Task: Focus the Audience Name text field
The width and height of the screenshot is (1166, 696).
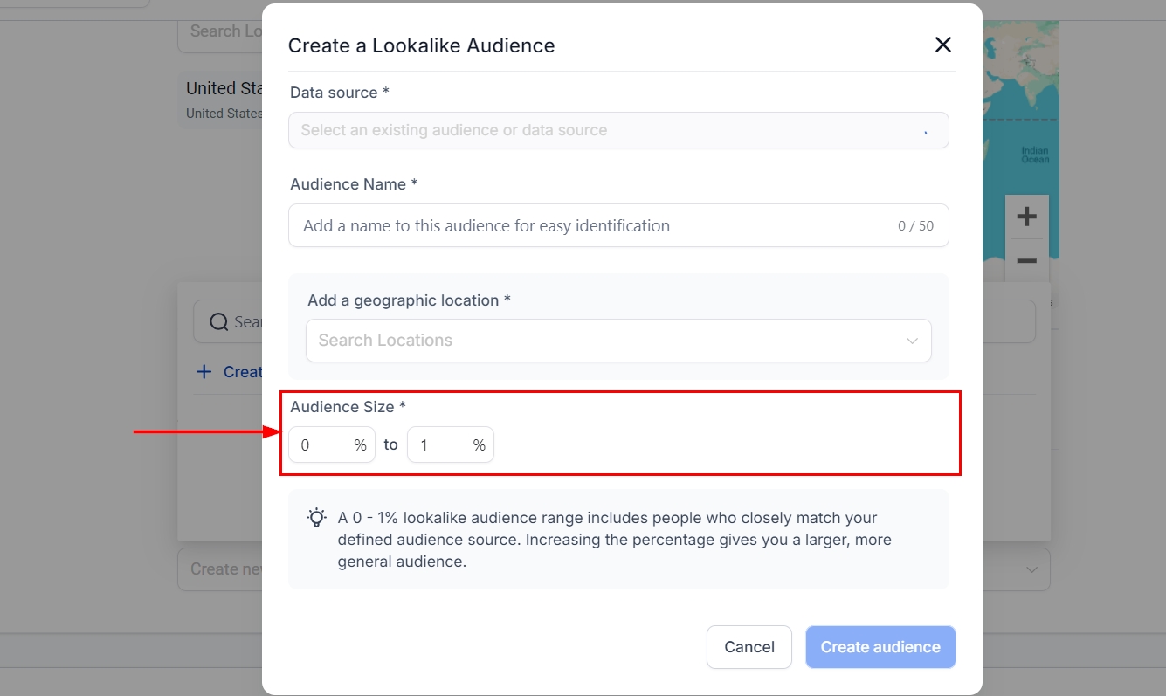Action: (594, 226)
